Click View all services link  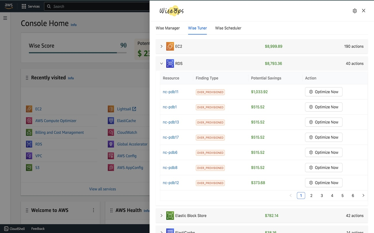pos(103,189)
